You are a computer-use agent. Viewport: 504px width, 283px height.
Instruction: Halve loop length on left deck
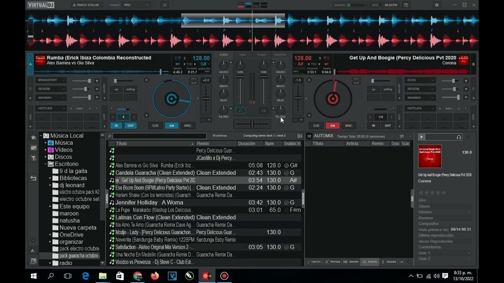click(113, 117)
